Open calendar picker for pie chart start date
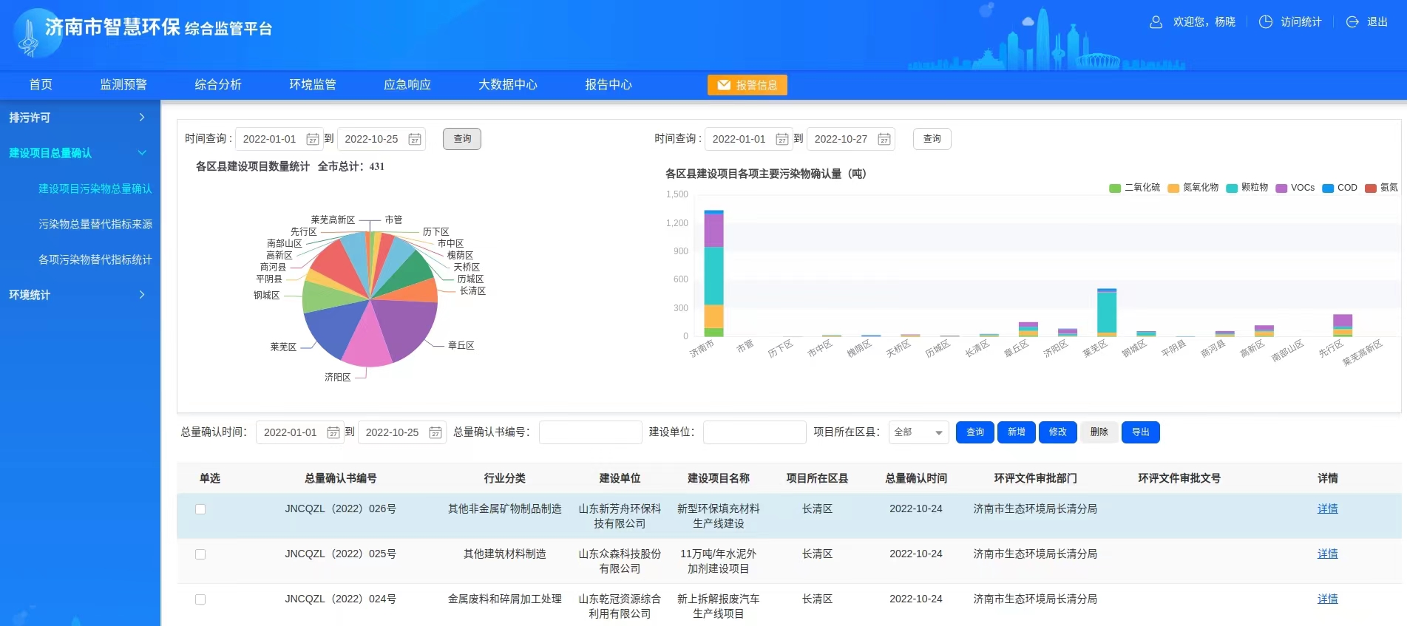The image size is (1407, 626). pyautogui.click(x=313, y=139)
